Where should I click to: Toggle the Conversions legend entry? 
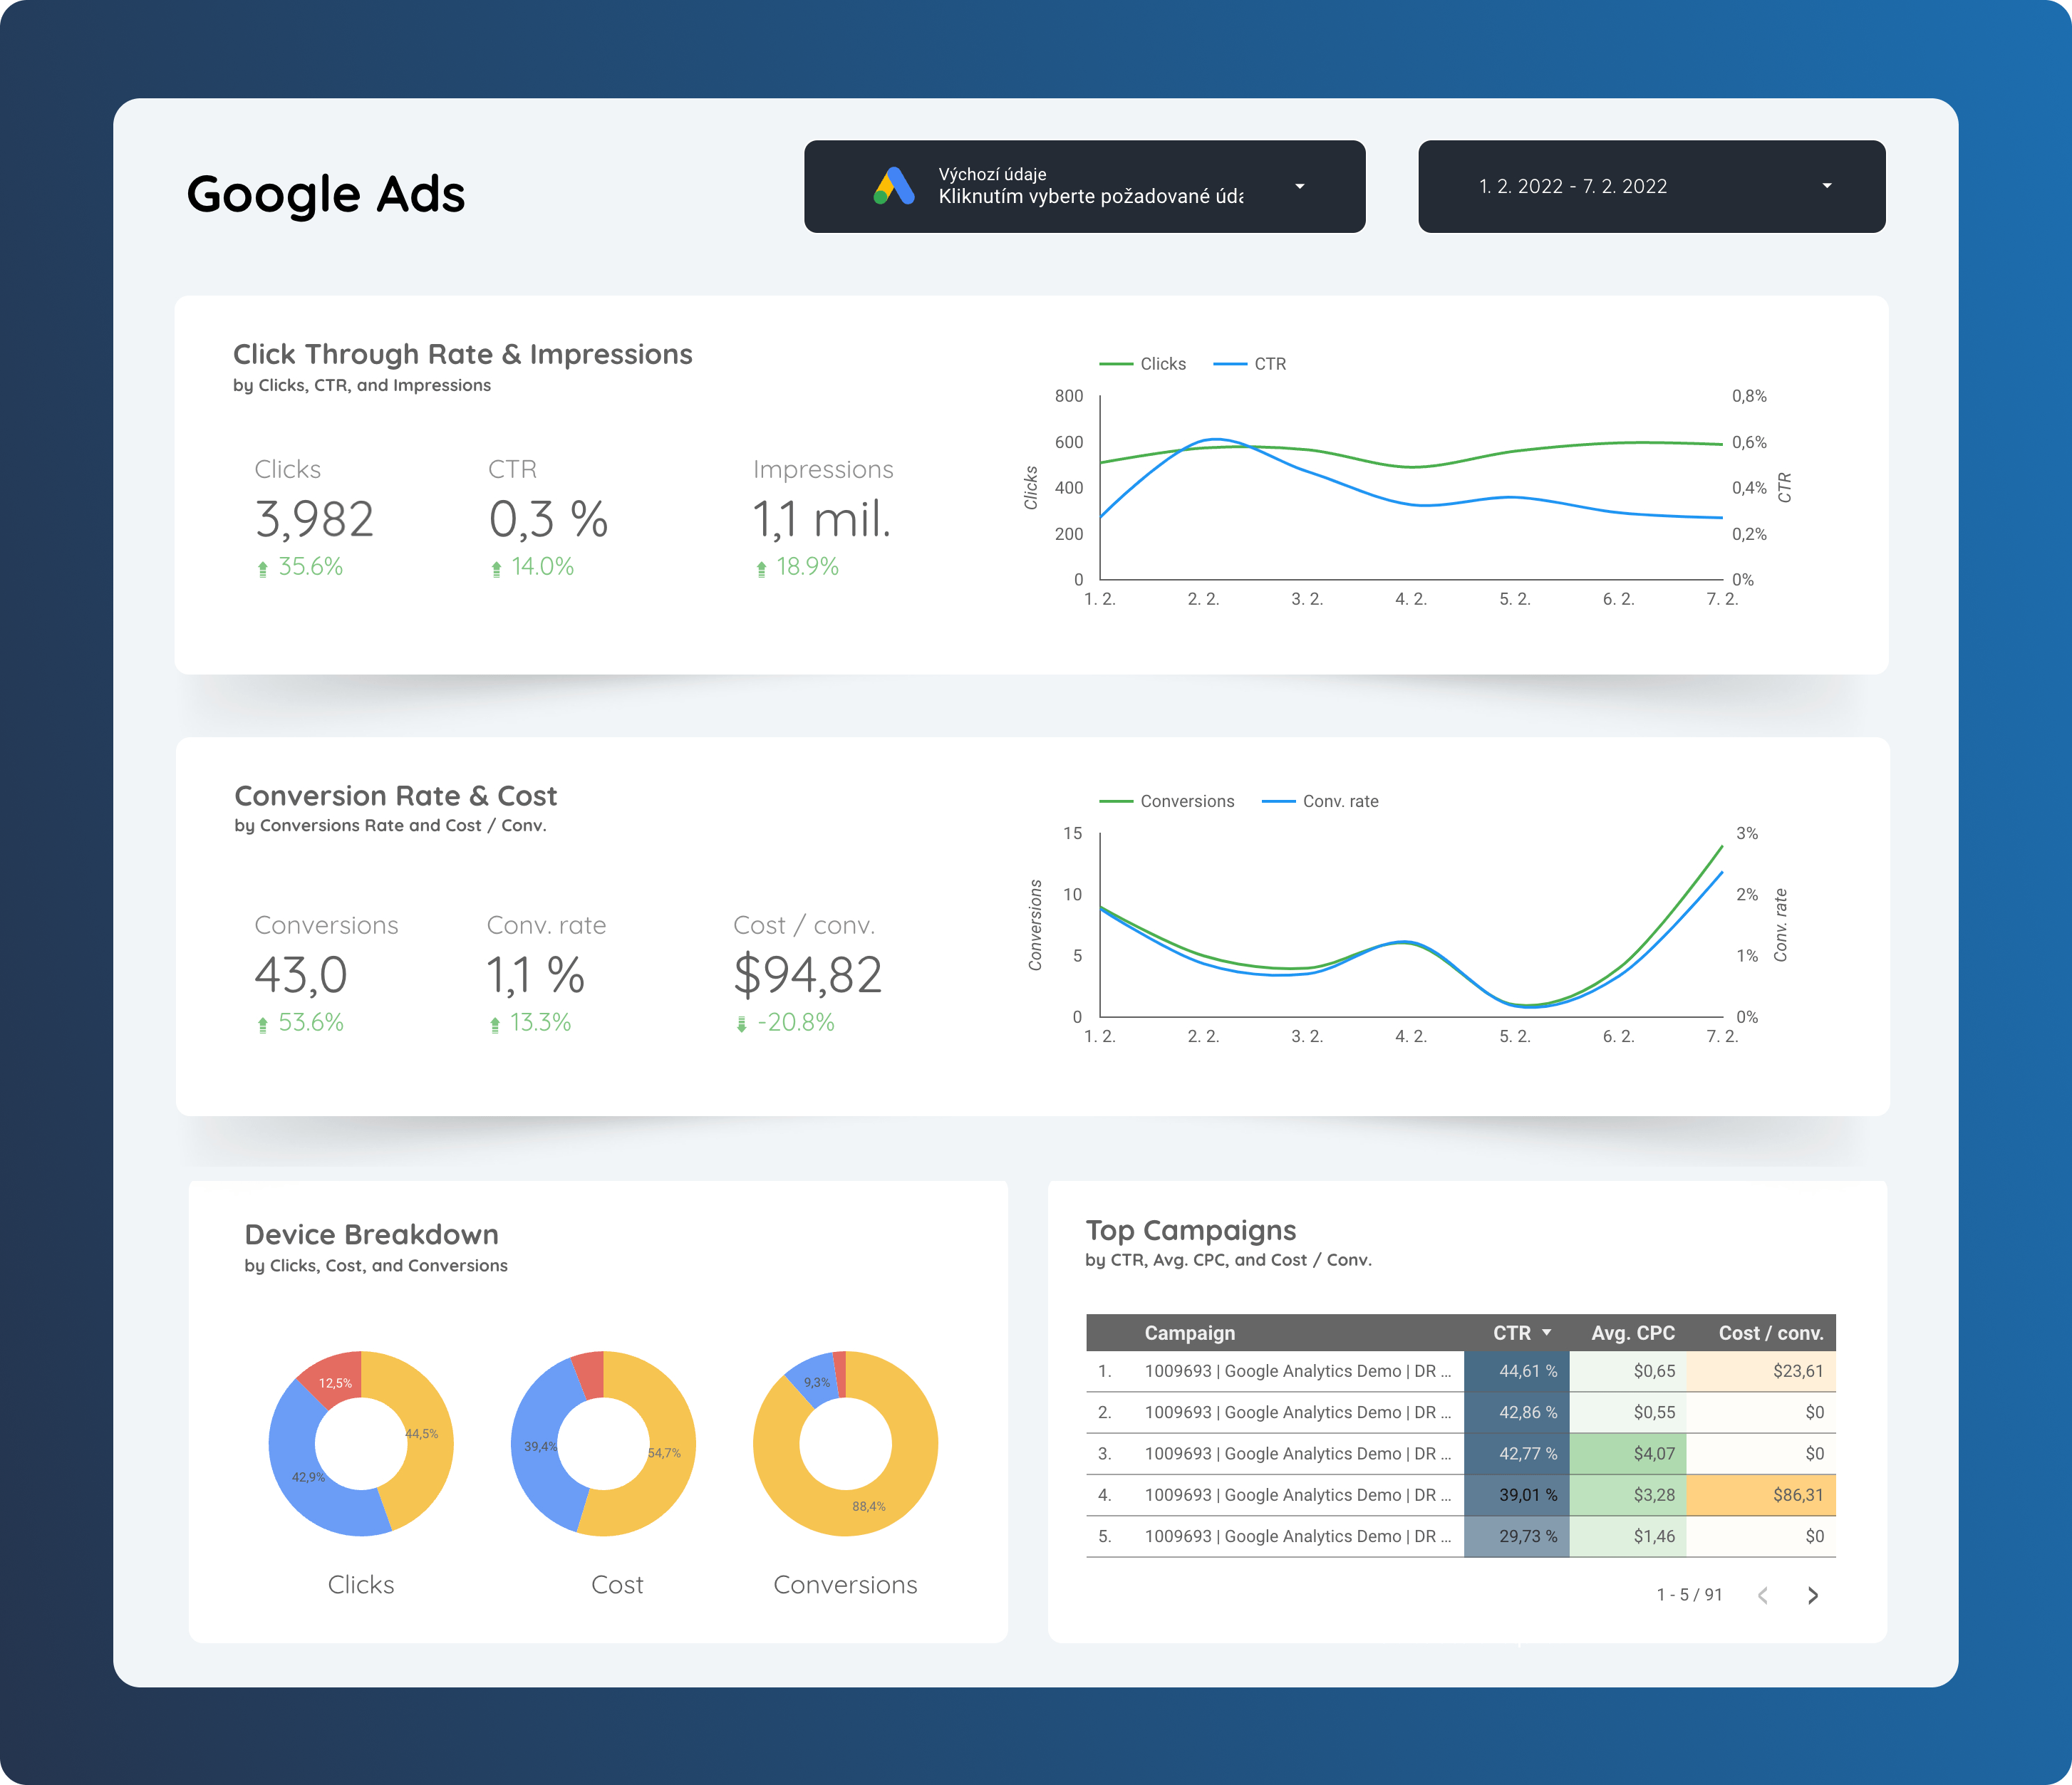coord(1166,801)
